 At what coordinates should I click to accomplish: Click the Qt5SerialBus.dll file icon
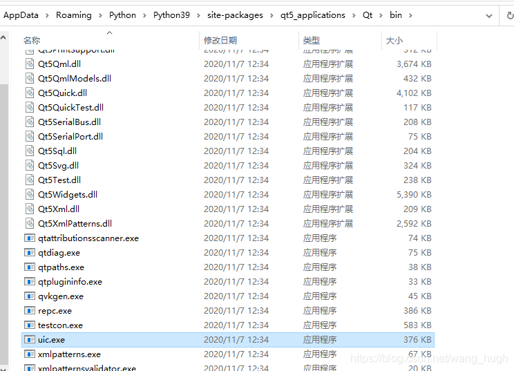click(x=30, y=122)
